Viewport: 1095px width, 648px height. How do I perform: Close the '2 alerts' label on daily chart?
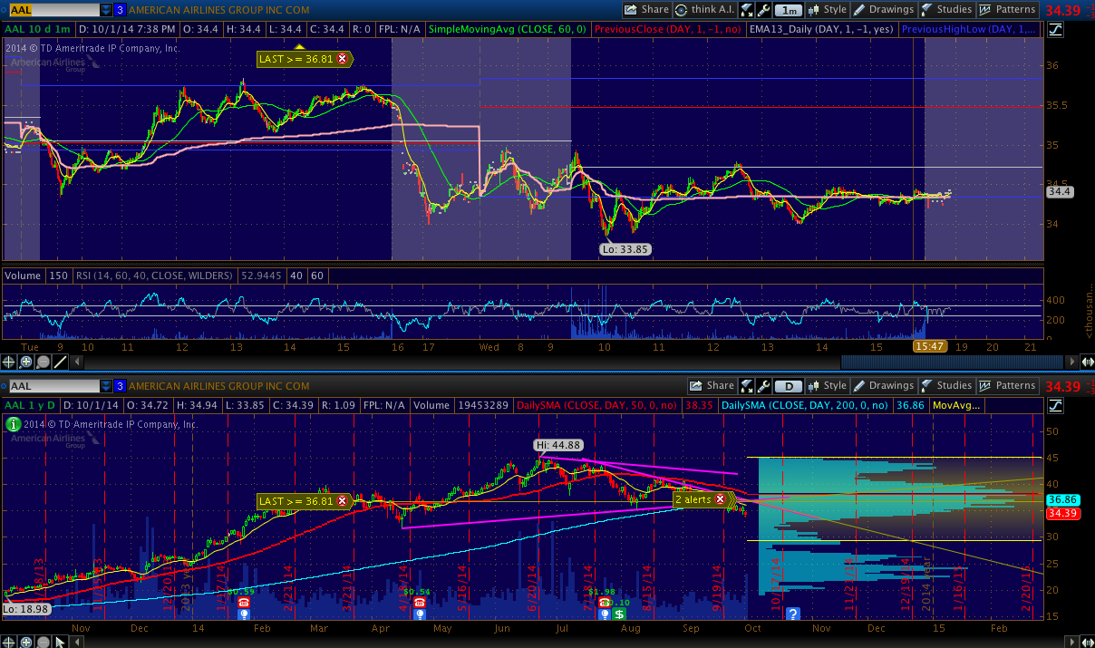click(720, 499)
